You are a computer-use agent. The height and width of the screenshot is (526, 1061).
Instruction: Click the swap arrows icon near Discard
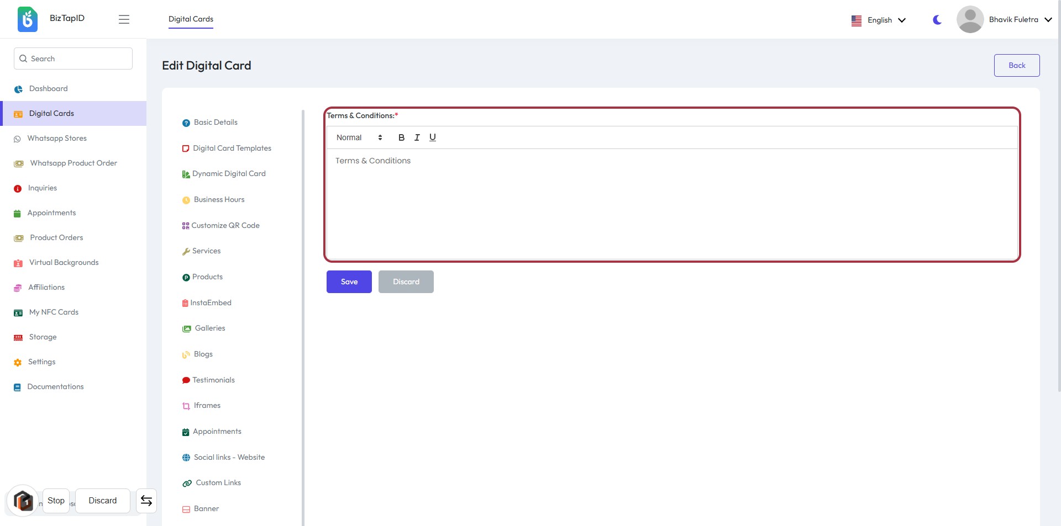146,501
